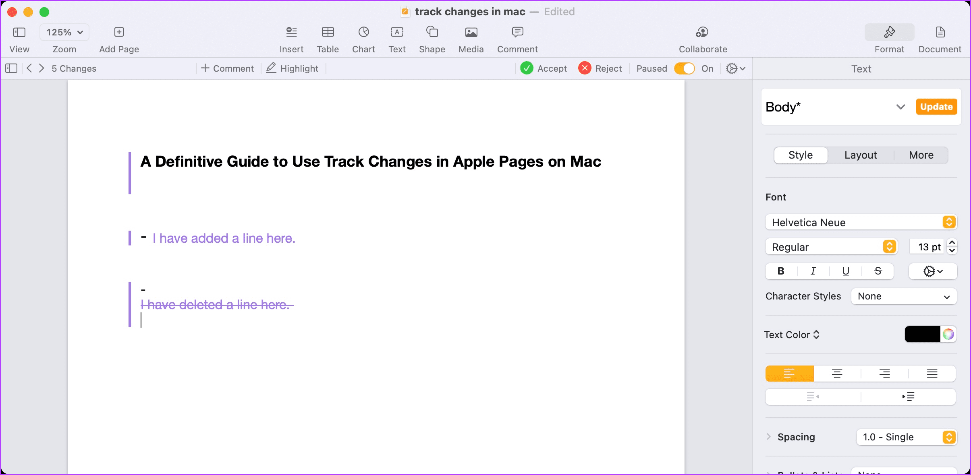Click the added line 'I have added a line here.'
This screenshot has width=971, height=475.
click(x=224, y=238)
